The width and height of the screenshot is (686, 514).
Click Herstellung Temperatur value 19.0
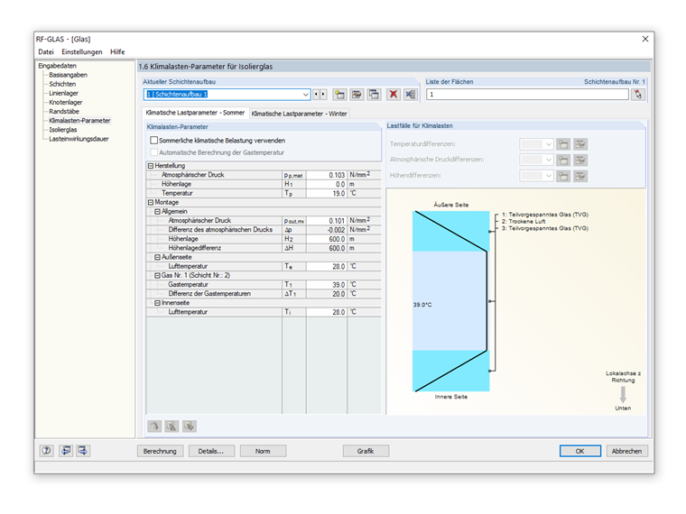(x=327, y=193)
